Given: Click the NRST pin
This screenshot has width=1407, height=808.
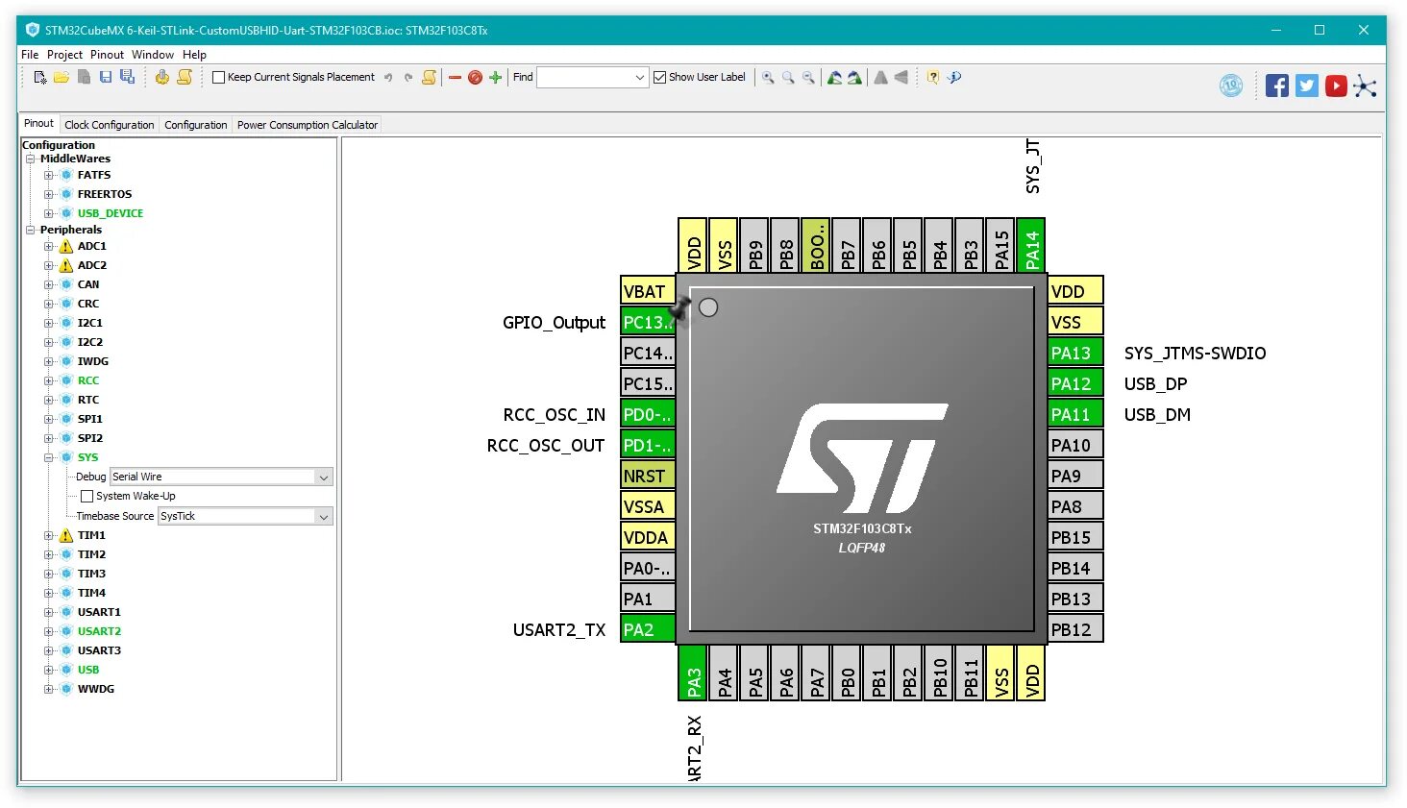Looking at the screenshot, I should [648, 476].
